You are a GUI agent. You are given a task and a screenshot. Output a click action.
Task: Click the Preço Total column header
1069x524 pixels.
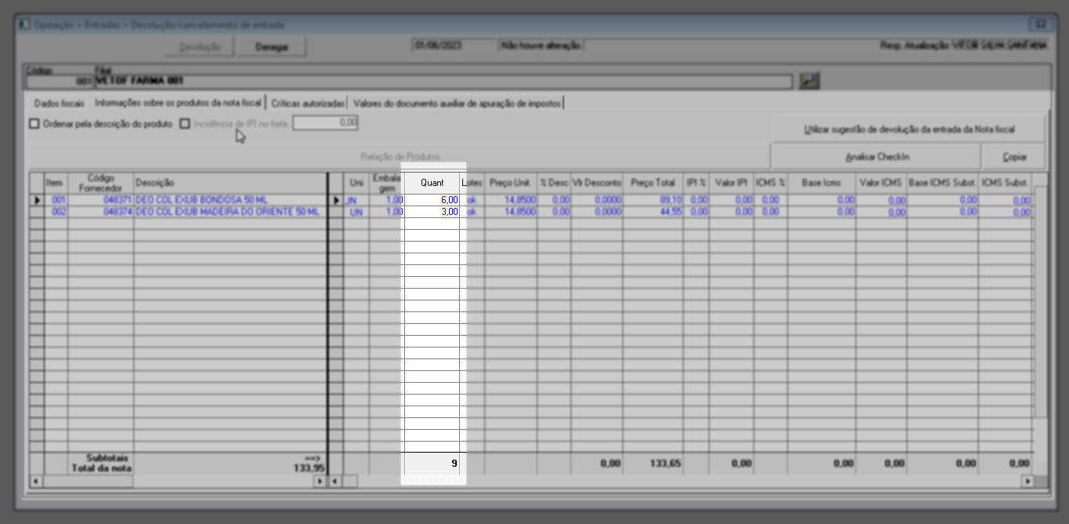[x=653, y=182]
